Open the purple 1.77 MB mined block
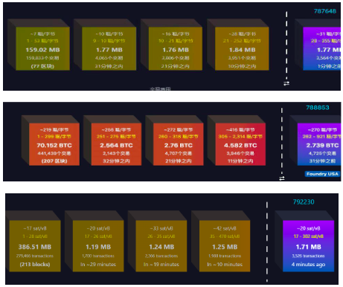The height and width of the screenshot is (287, 343). [x=322, y=48]
